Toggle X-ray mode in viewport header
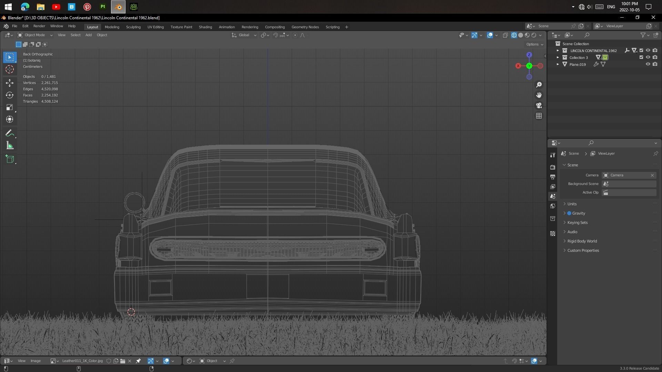662x372 pixels. point(505,35)
